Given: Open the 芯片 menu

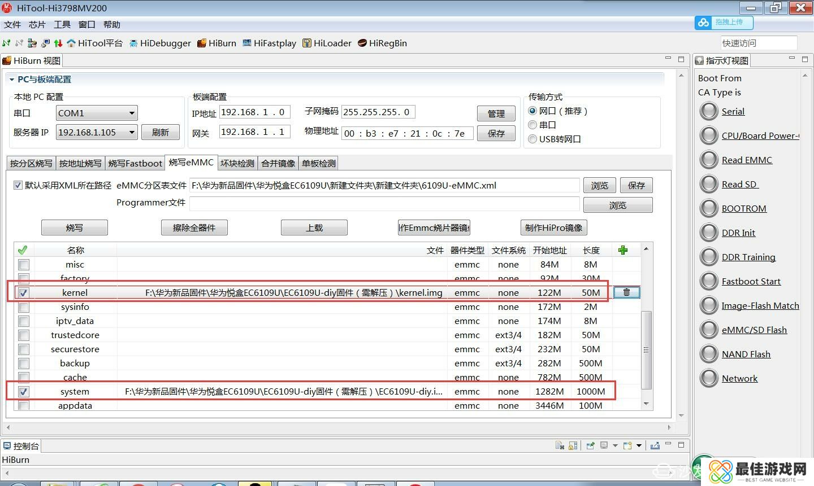Looking at the screenshot, I should point(37,25).
